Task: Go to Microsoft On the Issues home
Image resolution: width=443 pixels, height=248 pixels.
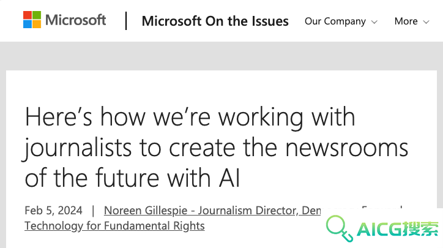Action: coord(215,21)
